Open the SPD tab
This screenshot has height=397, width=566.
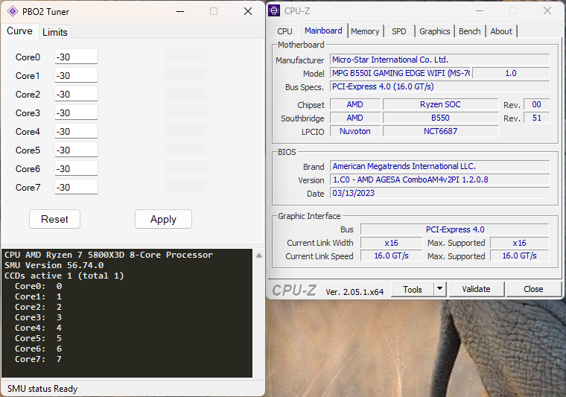(x=399, y=31)
